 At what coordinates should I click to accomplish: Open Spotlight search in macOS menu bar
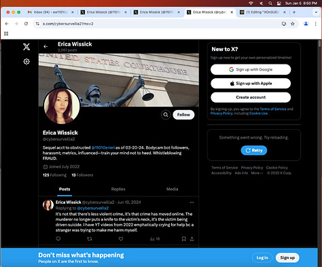coord(270,3)
